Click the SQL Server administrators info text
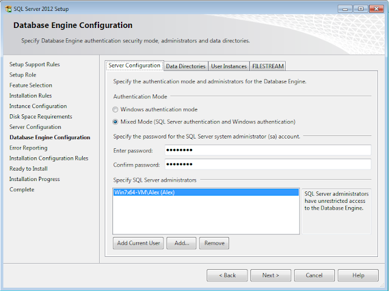Screen dimensions: 389x291 (336, 200)
